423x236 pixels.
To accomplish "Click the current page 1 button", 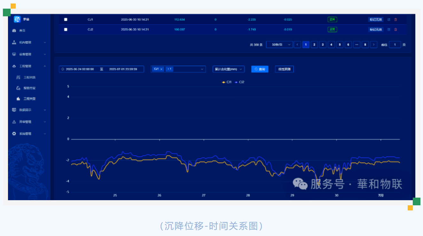I will [306, 45].
